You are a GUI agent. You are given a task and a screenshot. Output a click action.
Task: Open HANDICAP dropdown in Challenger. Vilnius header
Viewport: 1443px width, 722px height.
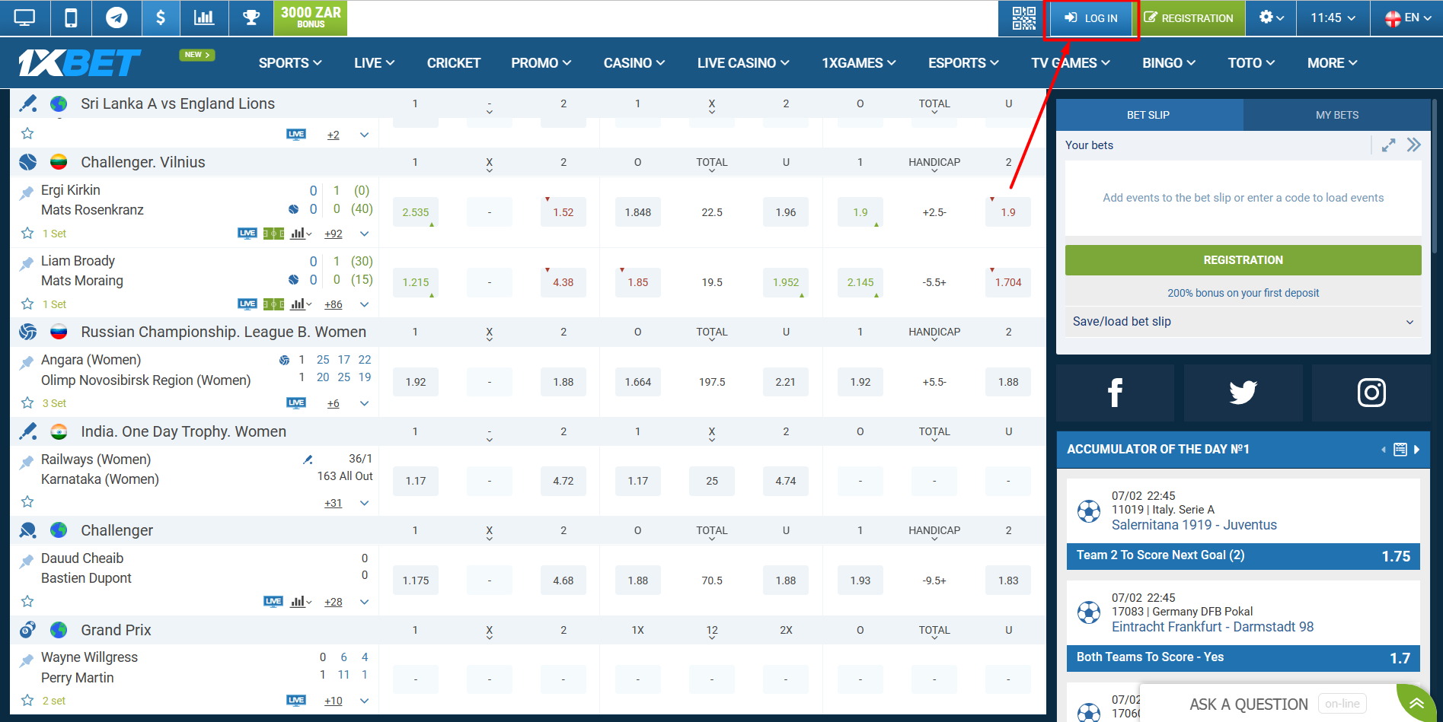934,164
